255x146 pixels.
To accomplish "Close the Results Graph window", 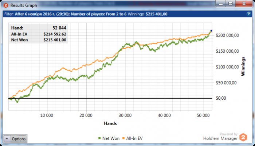I will pyautogui.click(x=244, y=4).
